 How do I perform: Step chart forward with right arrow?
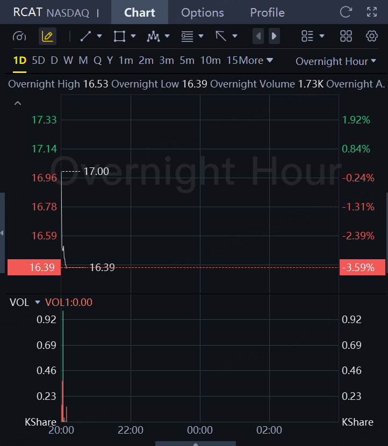click(x=274, y=36)
